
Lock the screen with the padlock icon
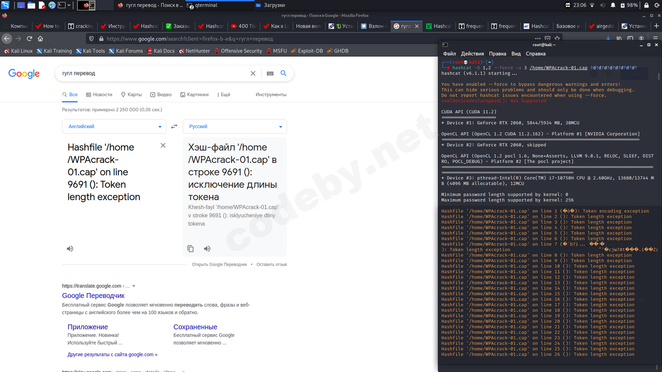646,5
